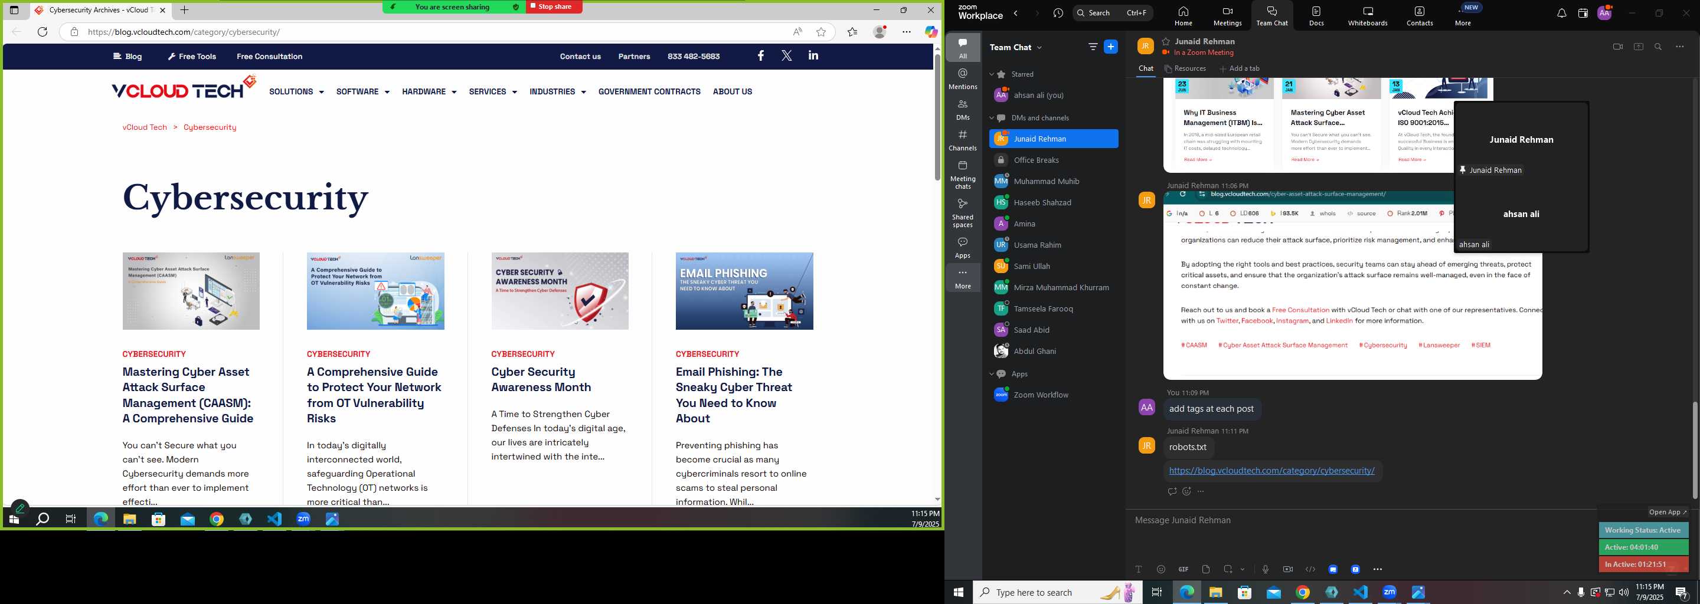Open Meeting chats in the sidebar
Image resolution: width=1700 pixels, height=604 pixels.
coord(963,174)
